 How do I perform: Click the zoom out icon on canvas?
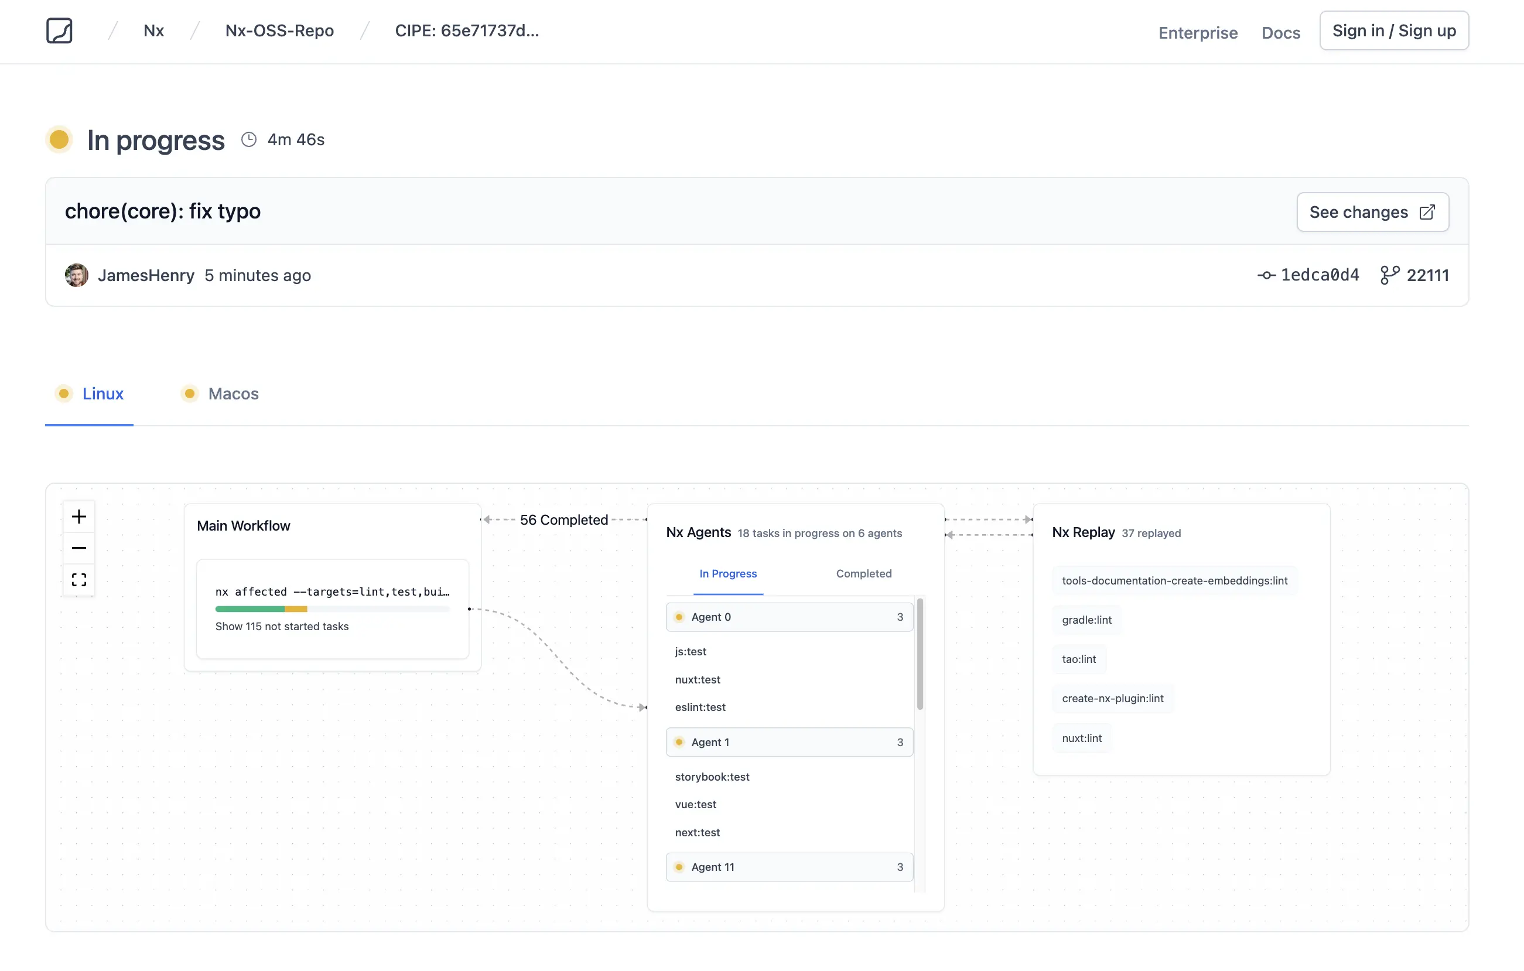pos(78,548)
